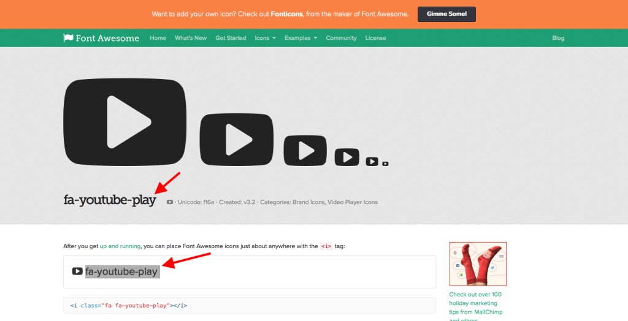This screenshot has width=628, height=321.
Task: Click the 'Gimme Some!' button
Action: pos(446,14)
